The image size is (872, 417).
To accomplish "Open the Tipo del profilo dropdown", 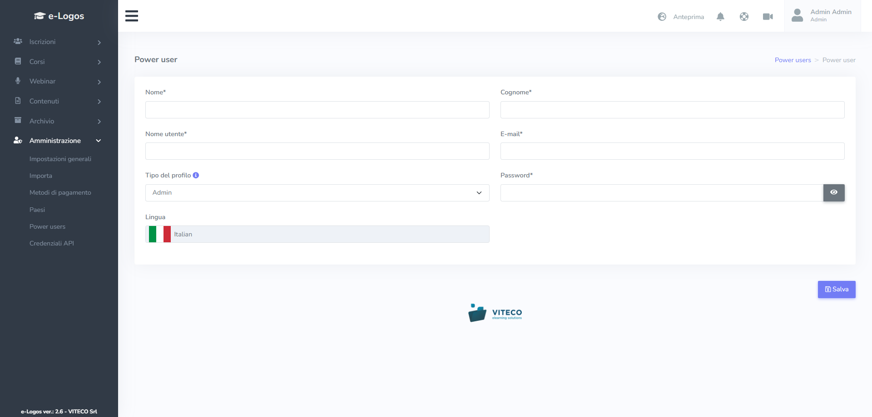I will pyautogui.click(x=317, y=193).
